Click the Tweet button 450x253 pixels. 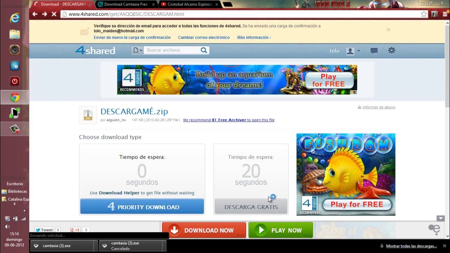pyautogui.click(x=44, y=230)
